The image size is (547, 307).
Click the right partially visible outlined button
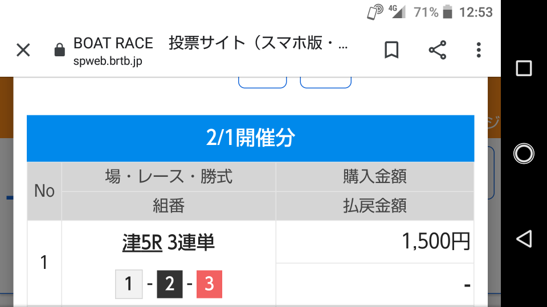tap(325, 82)
